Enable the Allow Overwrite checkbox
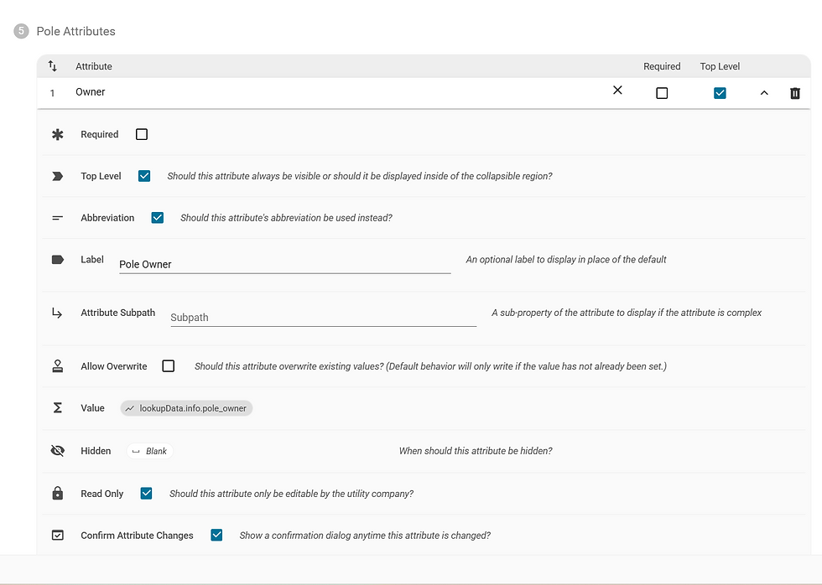This screenshot has height=585, width=822. 169,366
